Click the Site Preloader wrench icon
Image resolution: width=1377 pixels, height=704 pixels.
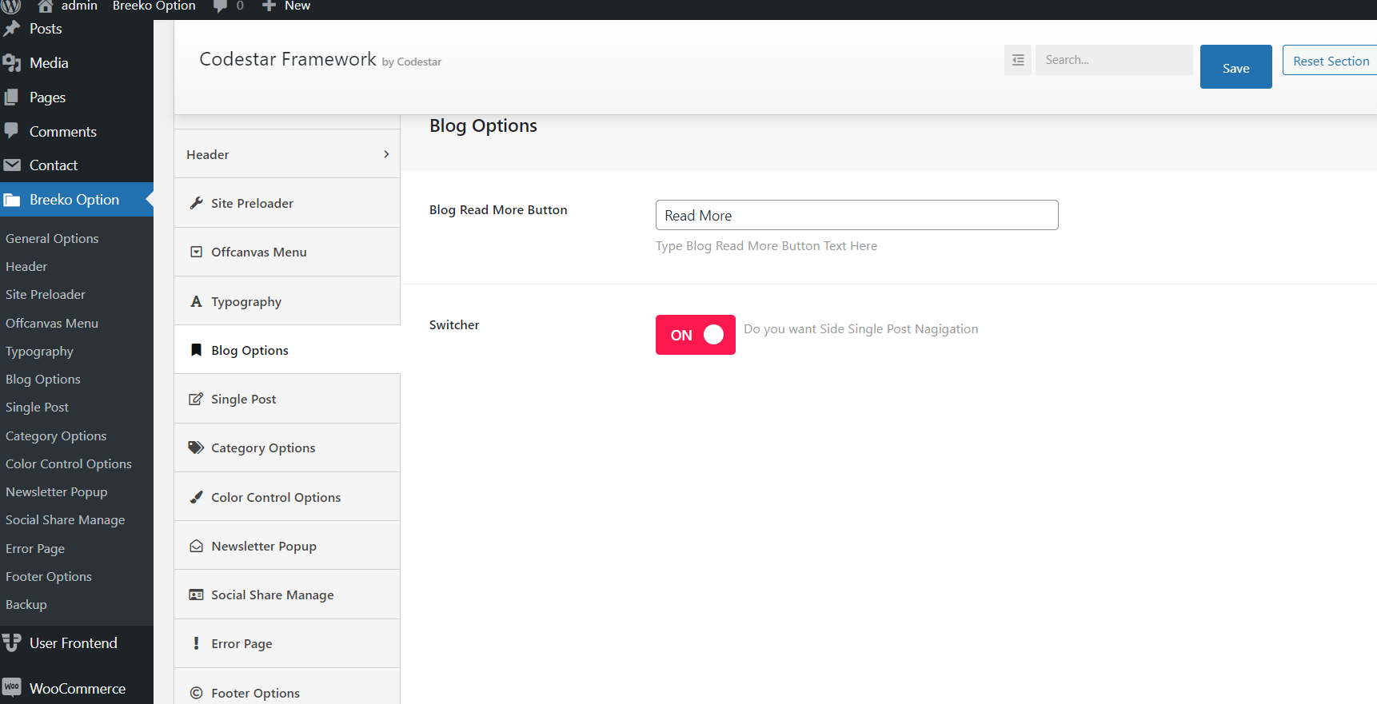(x=196, y=203)
